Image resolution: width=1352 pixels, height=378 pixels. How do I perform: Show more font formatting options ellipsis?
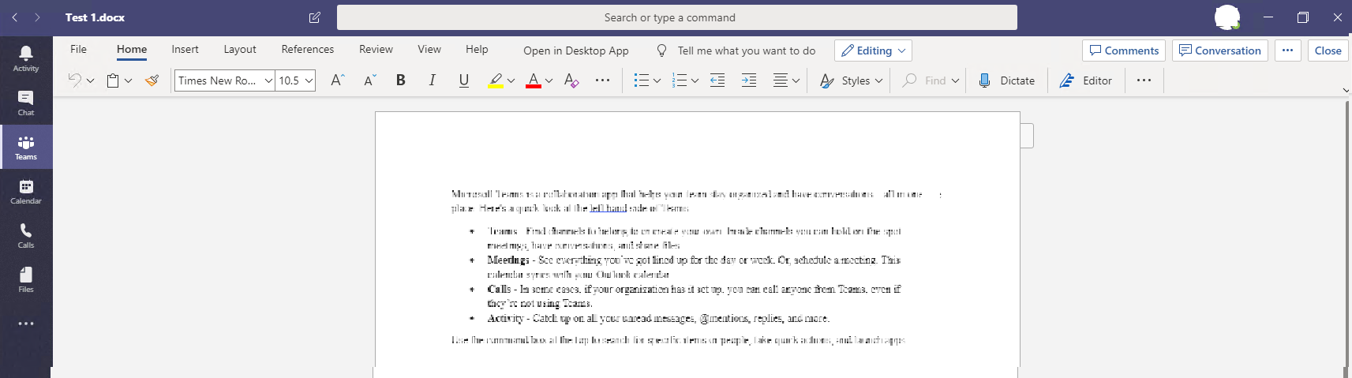point(602,80)
